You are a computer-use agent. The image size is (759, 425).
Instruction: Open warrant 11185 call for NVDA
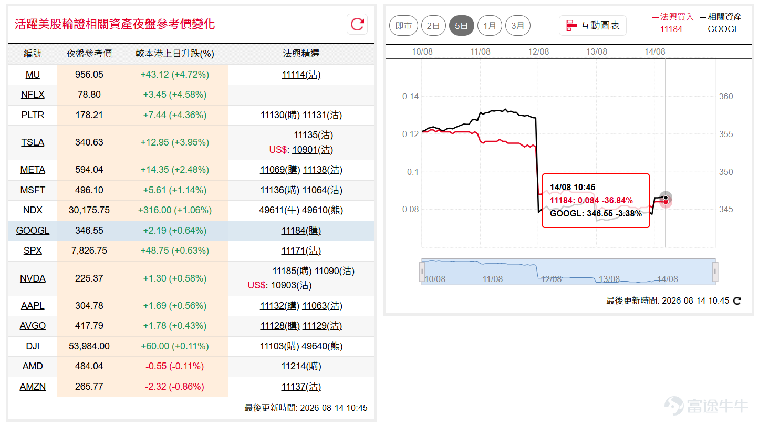[292, 271]
